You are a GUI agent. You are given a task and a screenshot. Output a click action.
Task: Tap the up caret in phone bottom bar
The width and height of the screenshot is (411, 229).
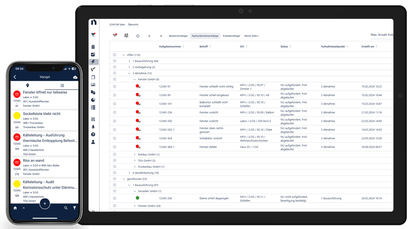pyautogui.click(x=24, y=208)
